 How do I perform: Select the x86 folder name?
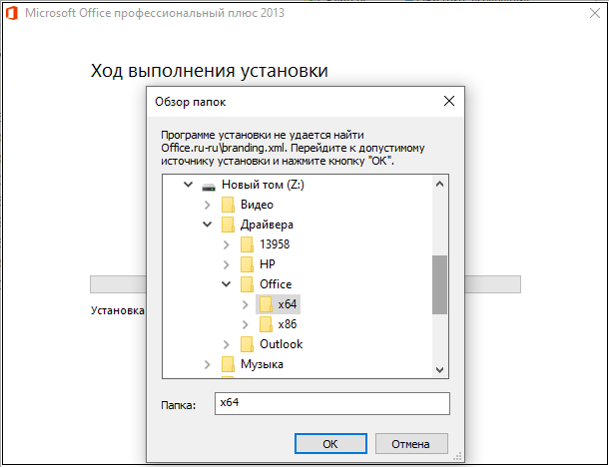coord(288,324)
